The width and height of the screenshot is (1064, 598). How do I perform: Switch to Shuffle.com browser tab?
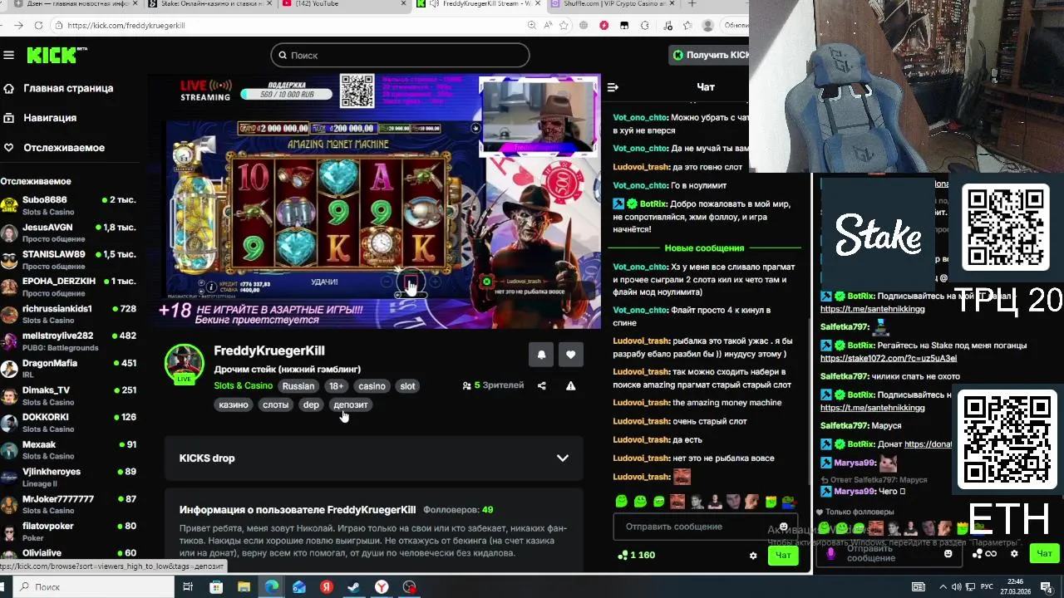611,4
